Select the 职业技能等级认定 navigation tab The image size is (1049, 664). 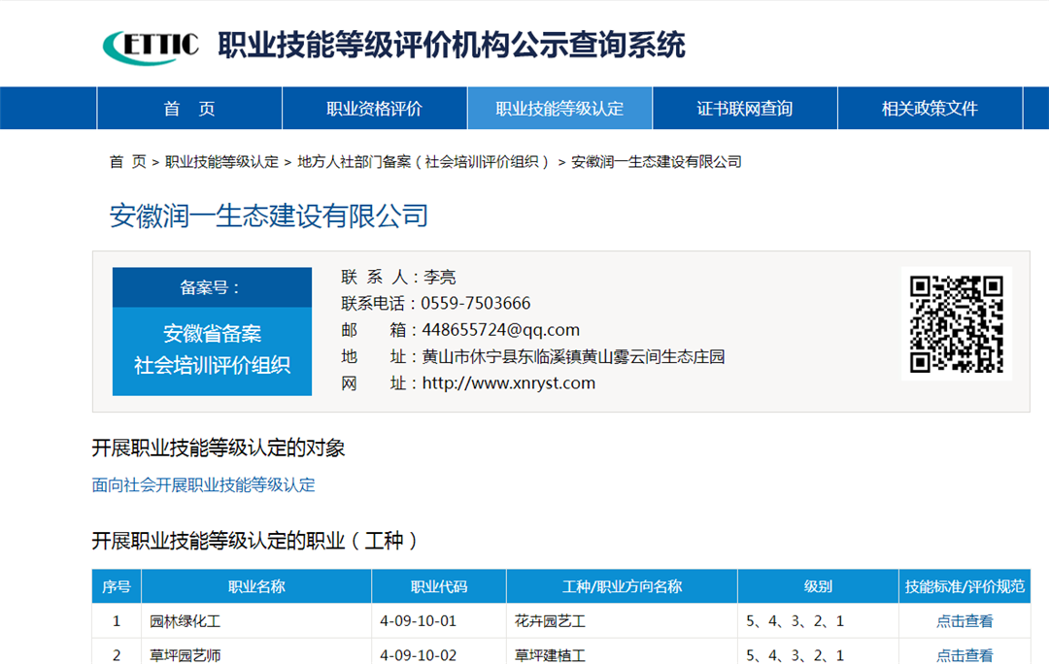point(559,109)
